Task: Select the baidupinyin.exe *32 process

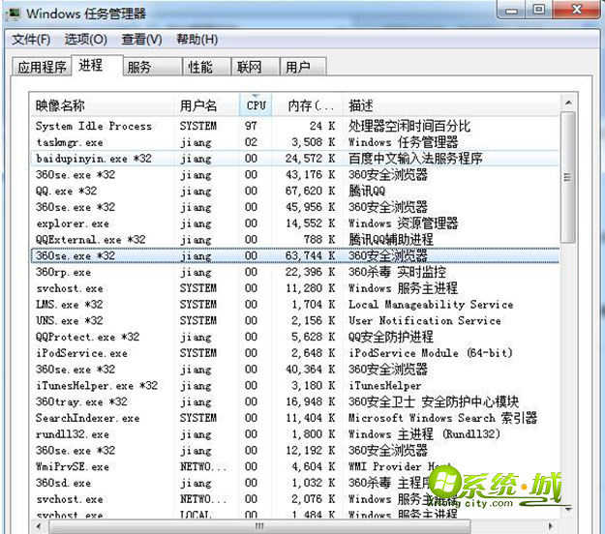Action: pyautogui.click(x=295, y=159)
